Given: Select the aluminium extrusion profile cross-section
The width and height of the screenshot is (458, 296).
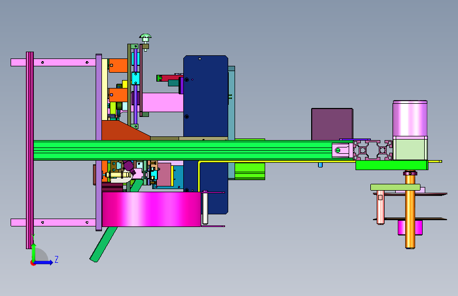Looking at the screenshot, I should 373,150.
